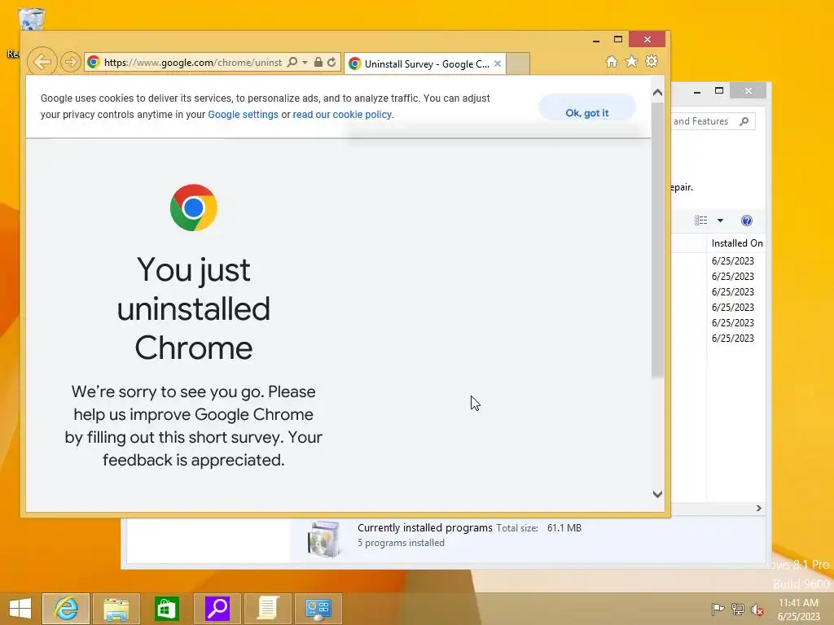Refresh the page with the reload icon
This screenshot has height=625, width=834.
pos(332,62)
